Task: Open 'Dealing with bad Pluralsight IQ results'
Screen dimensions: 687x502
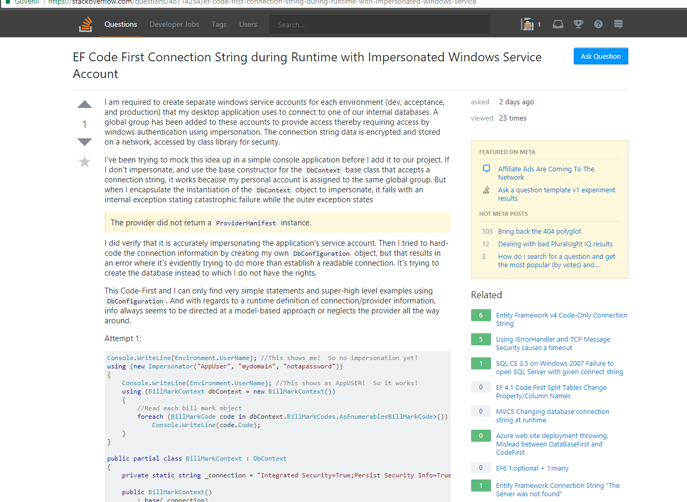Action: point(555,244)
